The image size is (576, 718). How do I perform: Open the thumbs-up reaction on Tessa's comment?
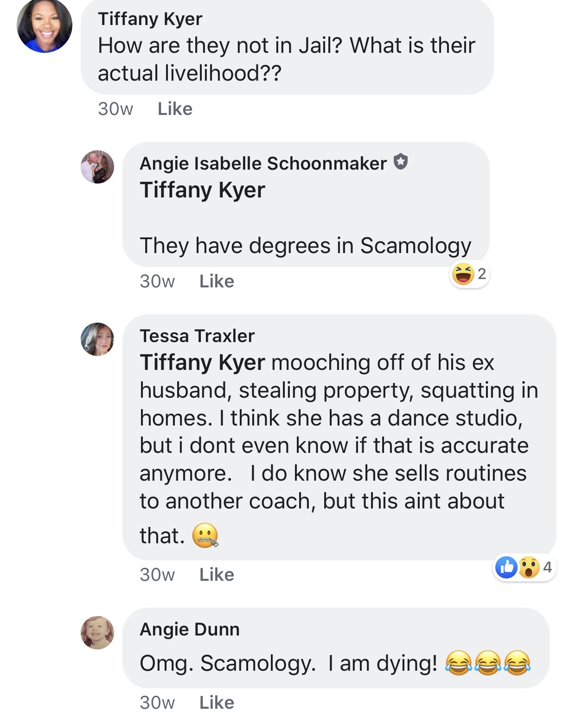(x=506, y=567)
